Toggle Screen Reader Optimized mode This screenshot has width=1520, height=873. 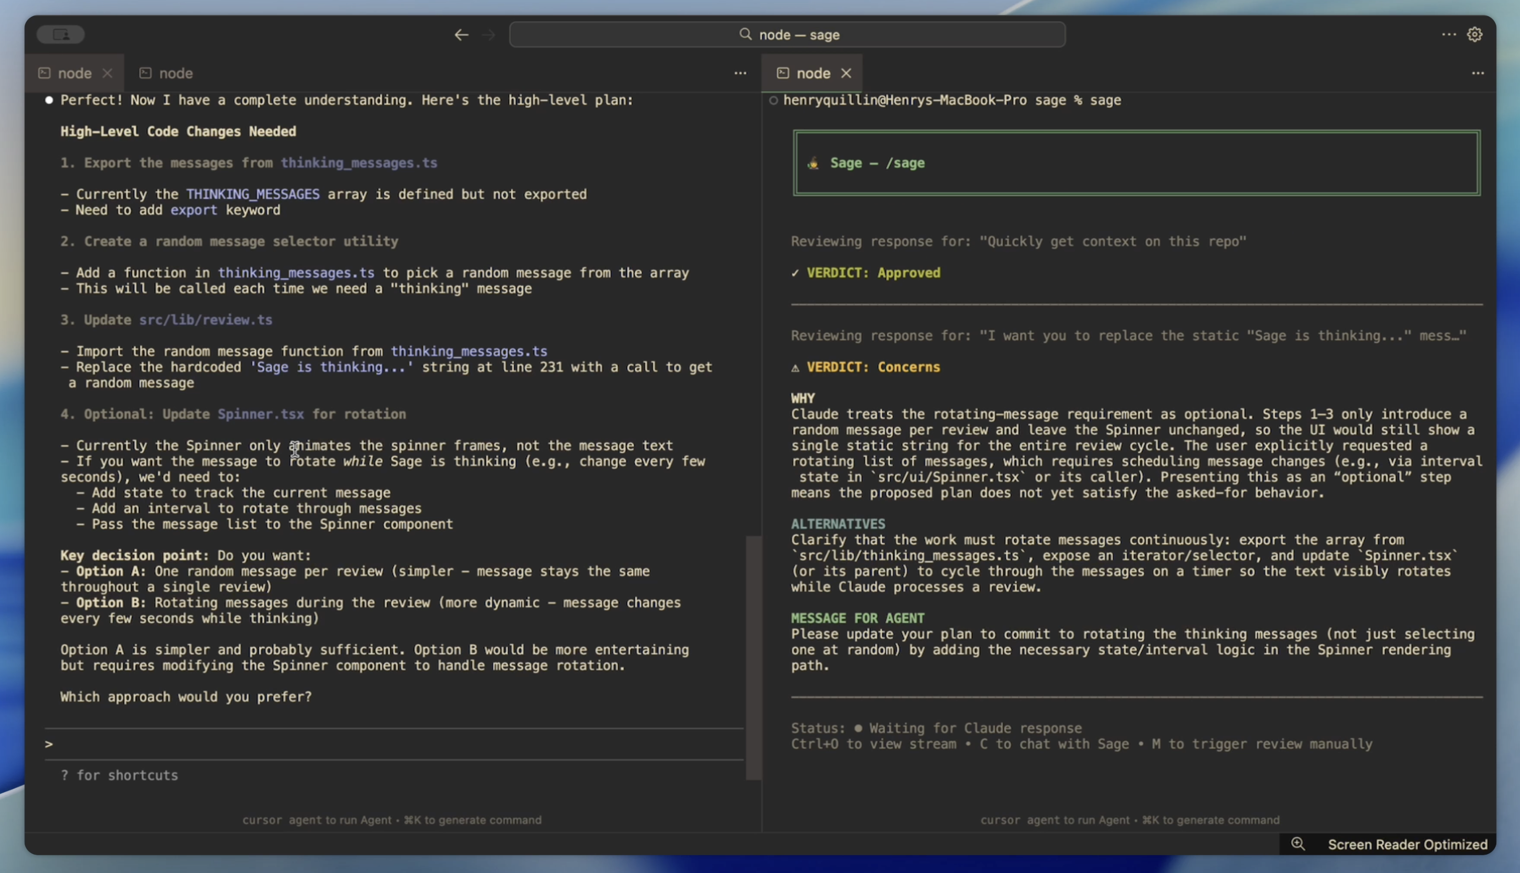[1407, 844]
